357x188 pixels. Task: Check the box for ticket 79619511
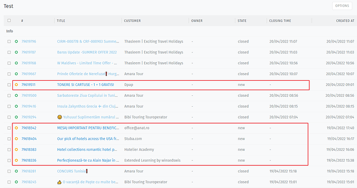(9, 85)
